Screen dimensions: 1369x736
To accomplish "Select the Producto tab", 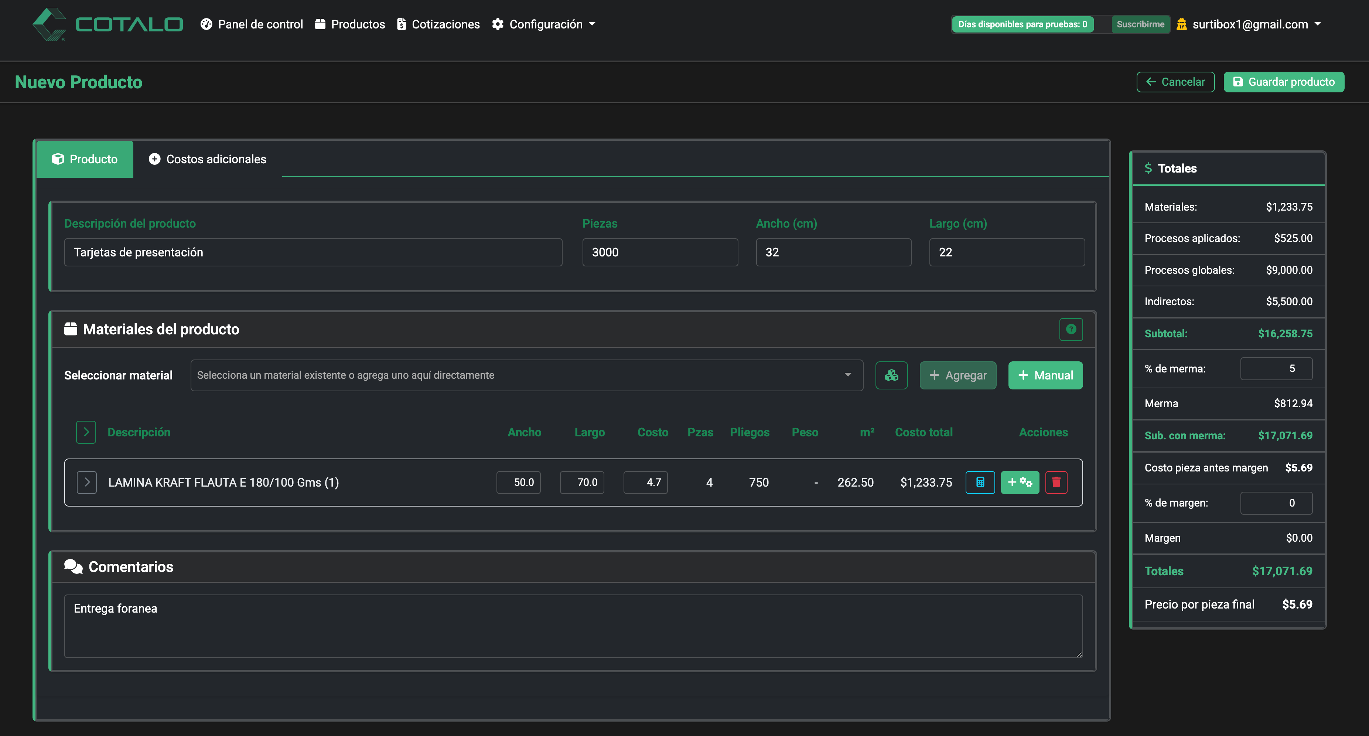I will click(x=85, y=159).
